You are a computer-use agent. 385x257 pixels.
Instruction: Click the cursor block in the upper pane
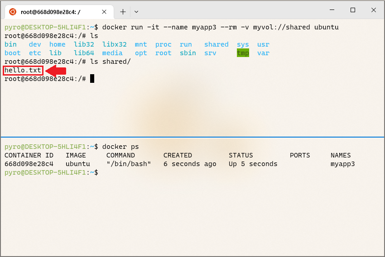tap(92, 79)
